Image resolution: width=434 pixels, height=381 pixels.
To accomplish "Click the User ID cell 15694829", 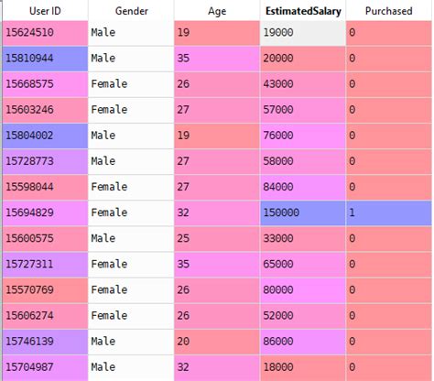I will tap(45, 213).
